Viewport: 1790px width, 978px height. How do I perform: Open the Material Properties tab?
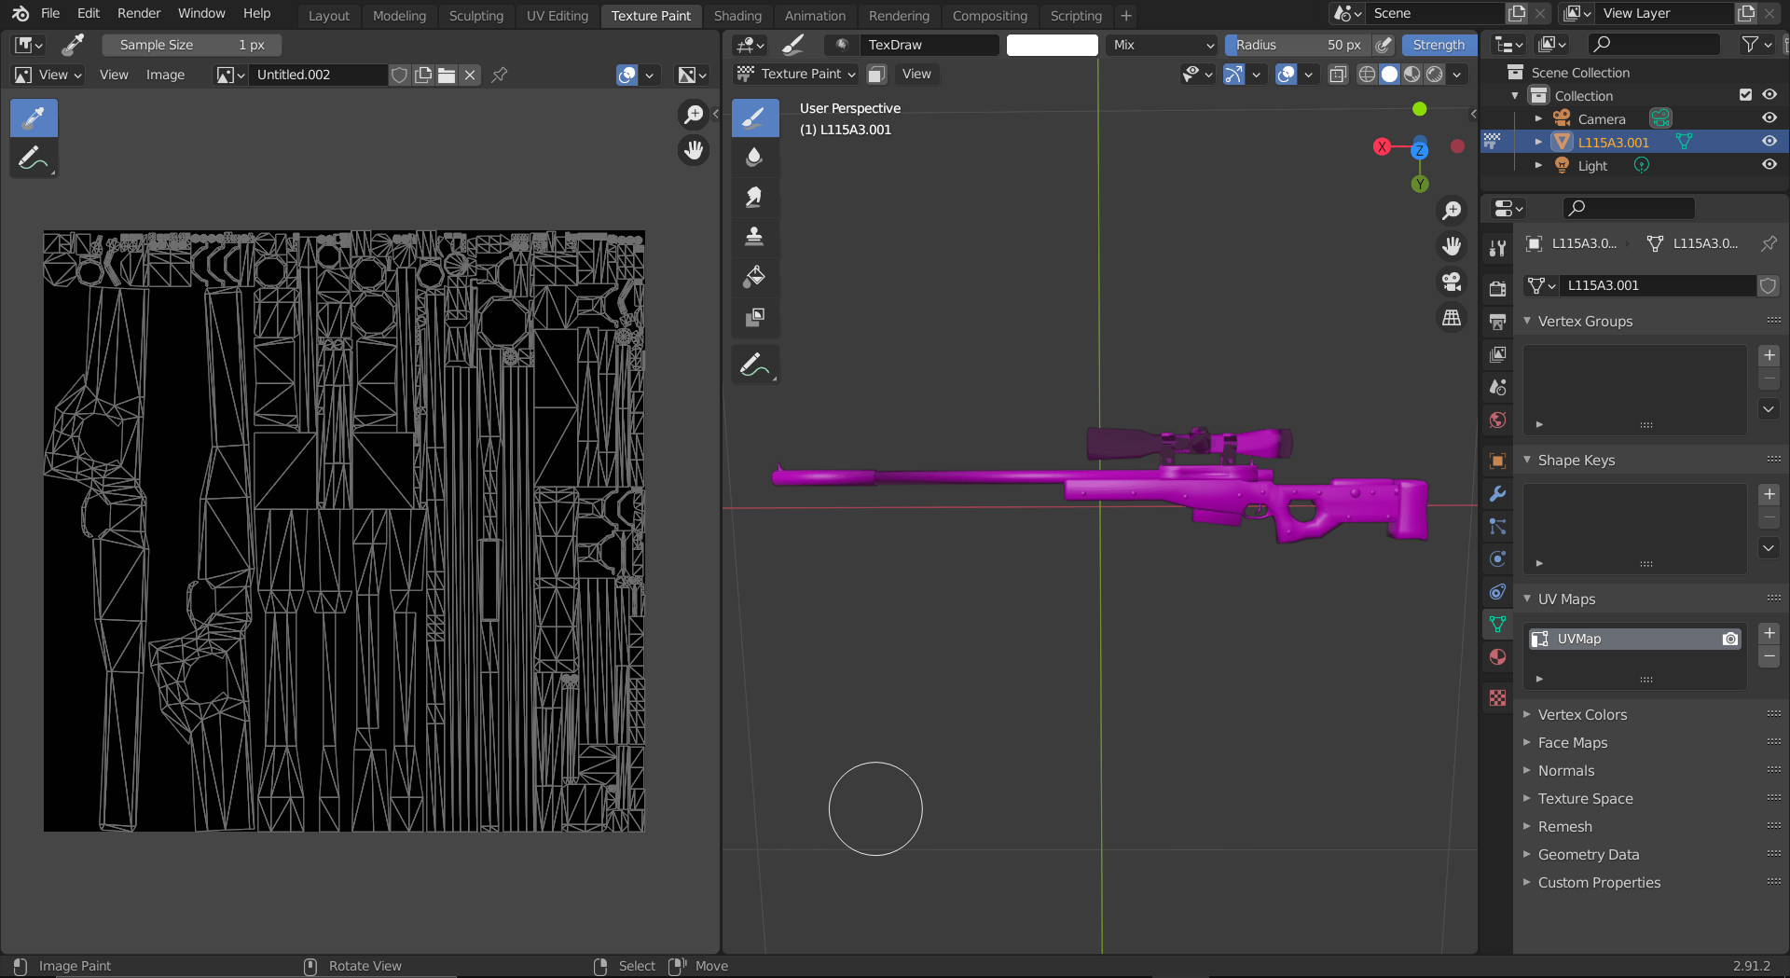pos(1497,657)
